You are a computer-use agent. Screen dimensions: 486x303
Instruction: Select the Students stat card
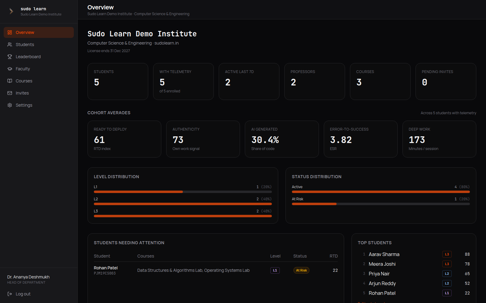(x=118, y=82)
